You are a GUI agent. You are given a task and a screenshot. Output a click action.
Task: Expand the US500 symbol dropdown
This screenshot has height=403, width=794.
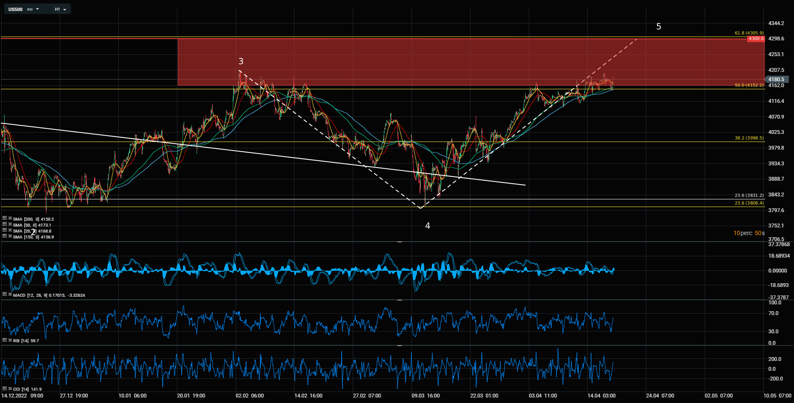coord(37,9)
